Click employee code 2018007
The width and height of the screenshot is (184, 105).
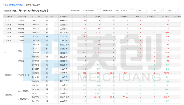(36, 93)
